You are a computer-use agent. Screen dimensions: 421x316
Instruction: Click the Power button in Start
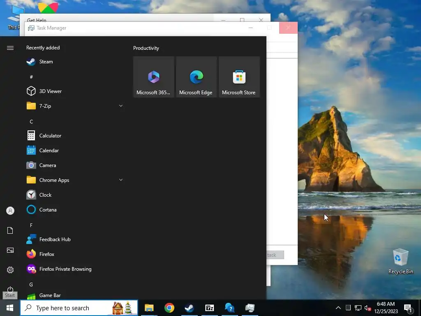coord(10,289)
